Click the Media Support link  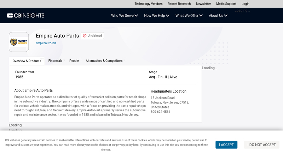pos(226,4)
